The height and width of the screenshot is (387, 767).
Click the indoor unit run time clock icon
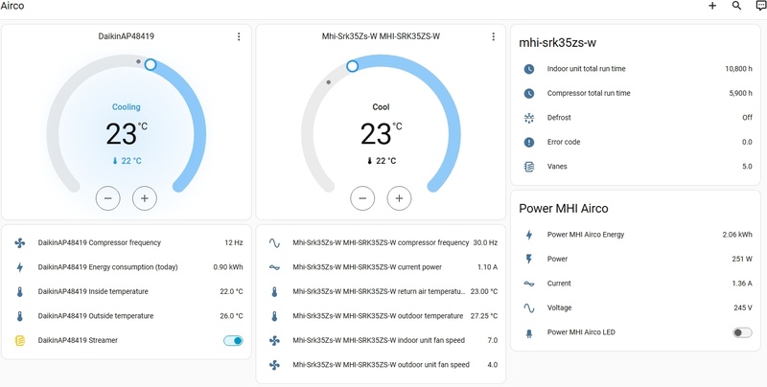pos(529,69)
